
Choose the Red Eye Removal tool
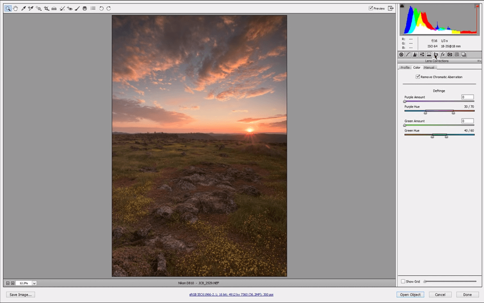pos(70,8)
